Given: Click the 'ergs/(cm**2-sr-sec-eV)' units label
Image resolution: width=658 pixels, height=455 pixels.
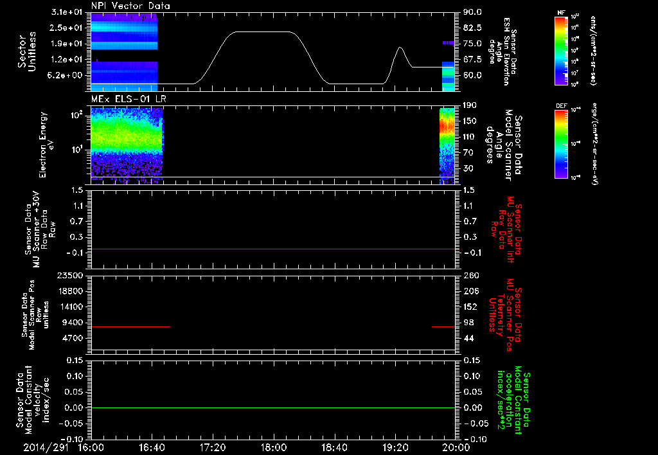Looking at the screenshot, I should pyautogui.click(x=594, y=143).
